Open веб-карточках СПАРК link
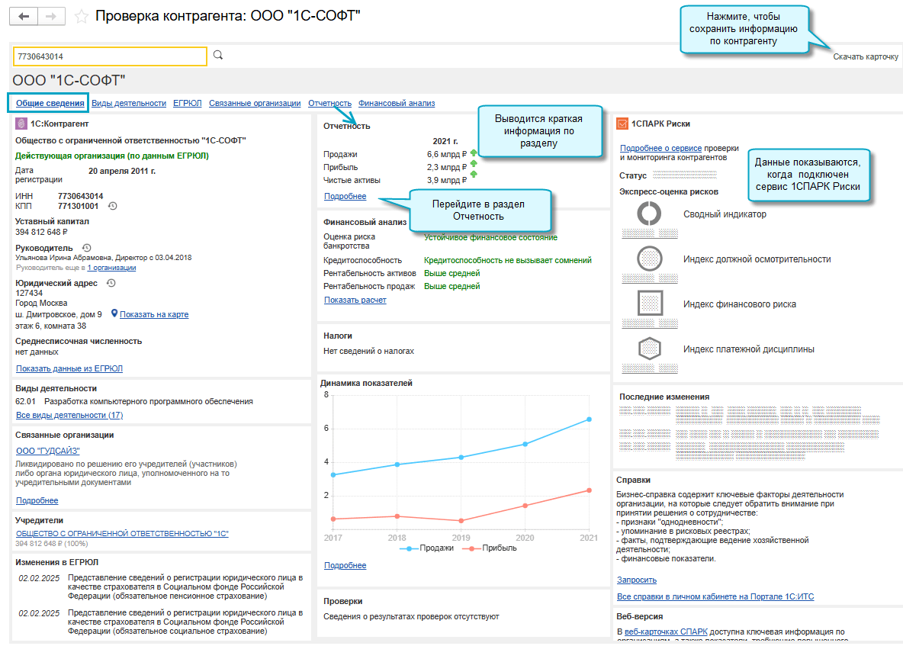This screenshot has height=646, width=903. click(666, 632)
